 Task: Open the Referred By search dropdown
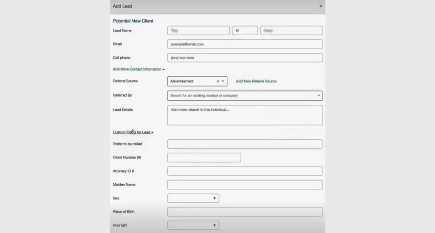(245, 96)
